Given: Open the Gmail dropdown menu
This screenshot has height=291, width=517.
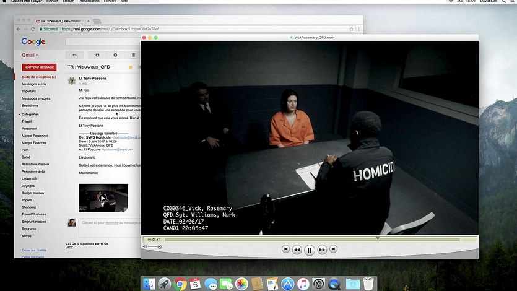Looking at the screenshot, I should 30,55.
